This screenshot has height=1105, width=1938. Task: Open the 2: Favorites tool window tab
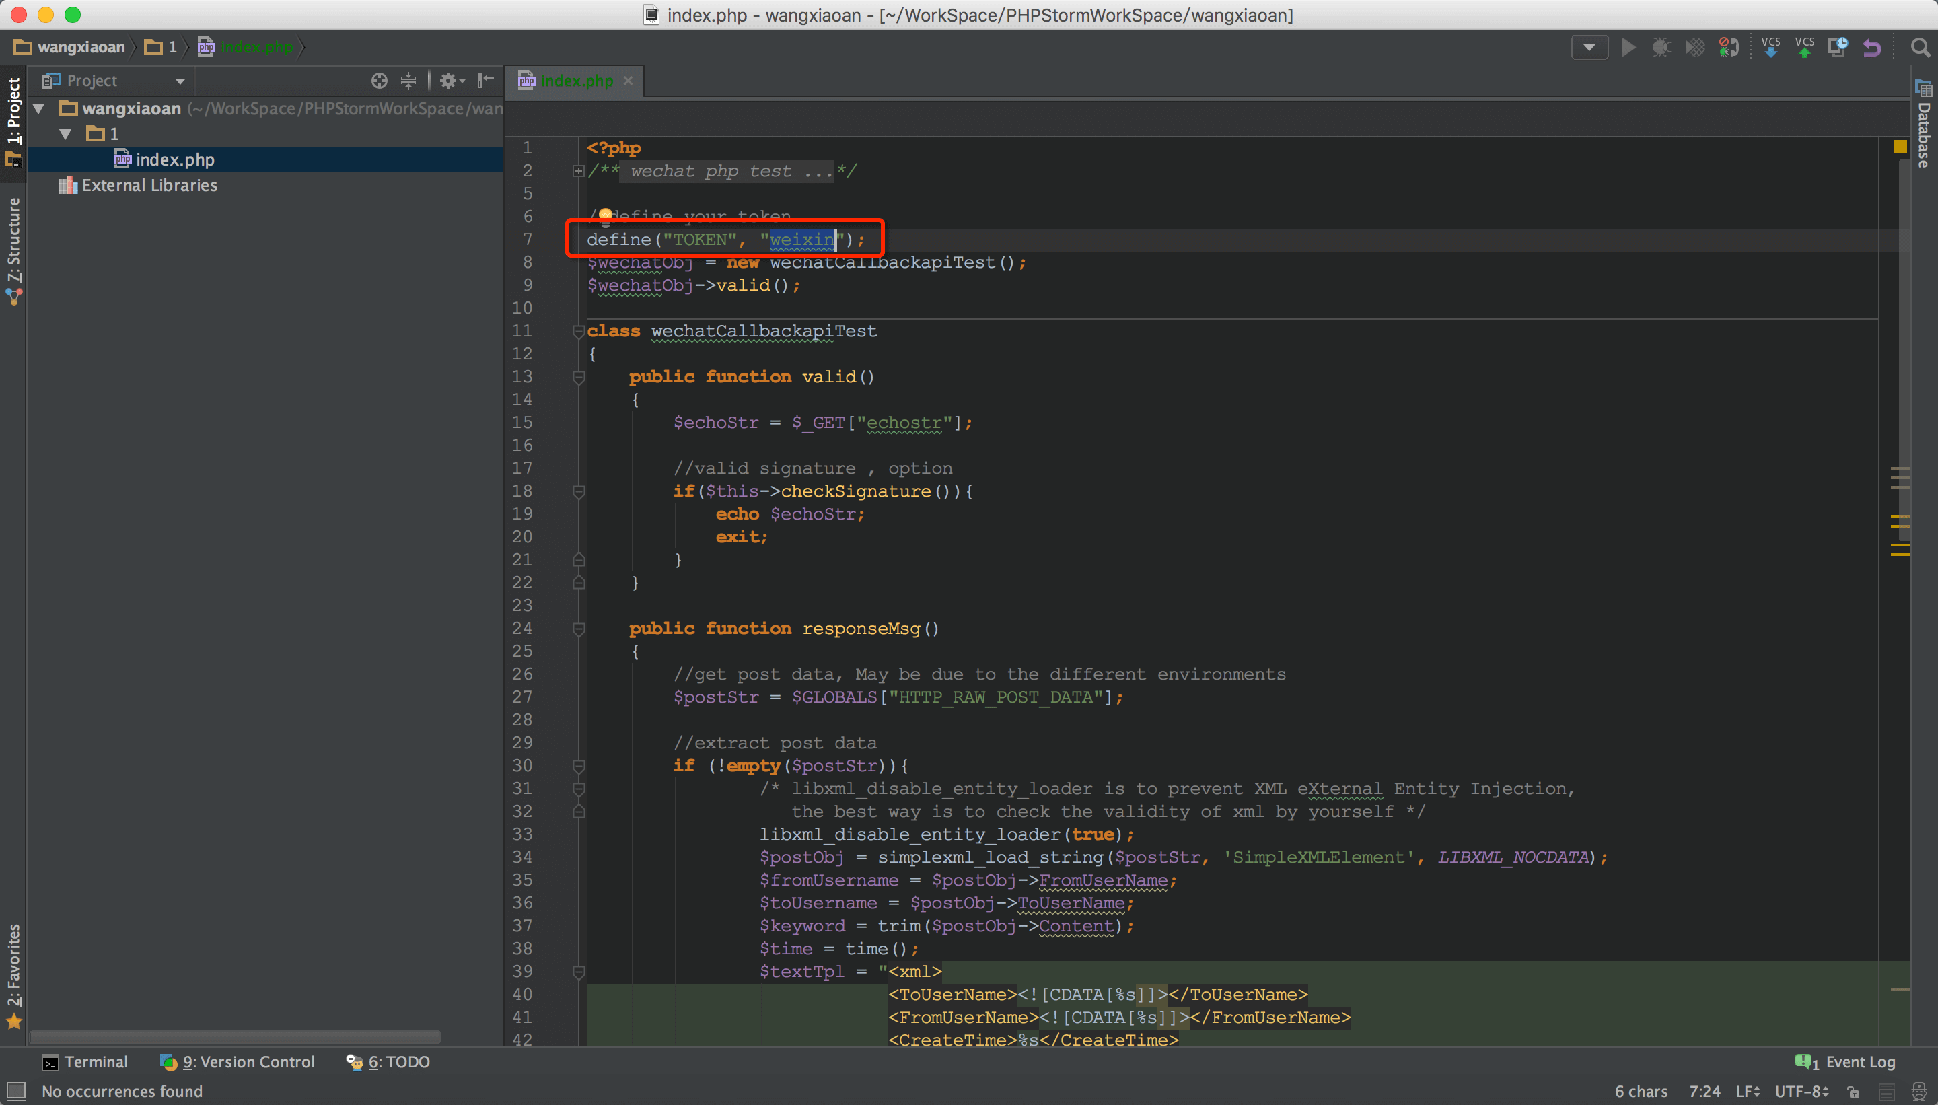pos(13,976)
